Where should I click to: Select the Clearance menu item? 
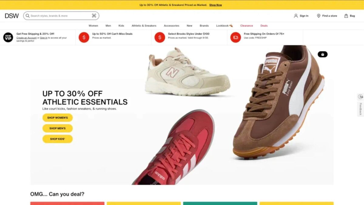(247, 26)
